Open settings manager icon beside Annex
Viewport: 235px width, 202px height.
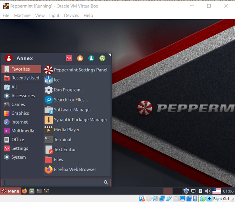coord(69,58)
